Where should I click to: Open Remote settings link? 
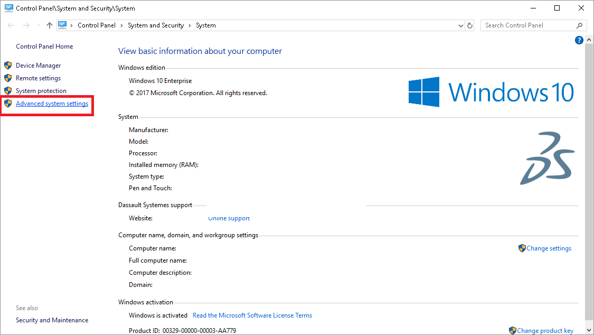tap(38, 78)
